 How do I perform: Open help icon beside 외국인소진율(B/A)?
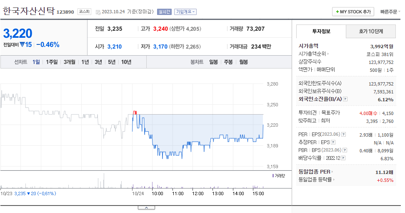(345, 99)
